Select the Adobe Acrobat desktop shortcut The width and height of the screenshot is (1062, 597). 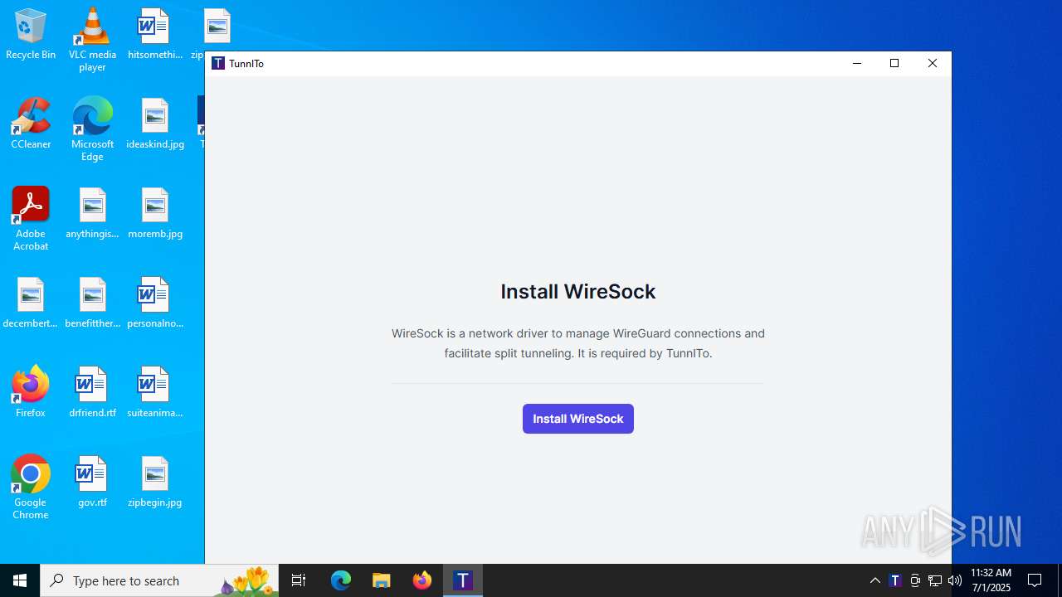31,219
